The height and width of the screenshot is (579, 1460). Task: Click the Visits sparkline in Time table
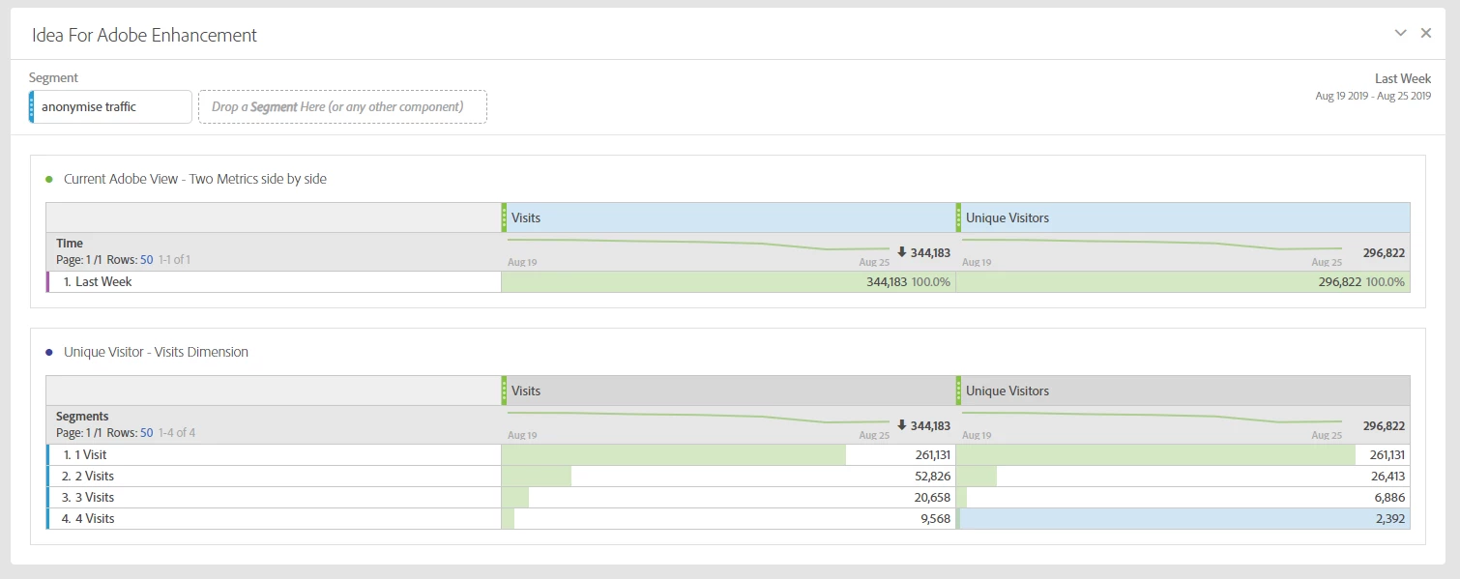[698, 246]
